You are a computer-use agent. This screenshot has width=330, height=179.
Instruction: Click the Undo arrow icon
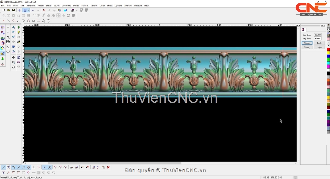33,10
